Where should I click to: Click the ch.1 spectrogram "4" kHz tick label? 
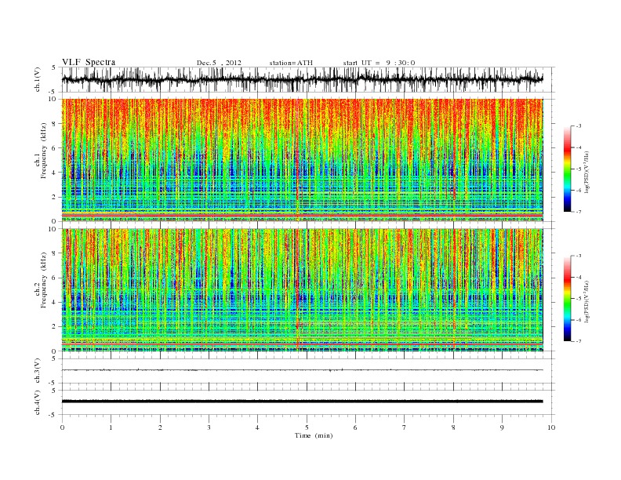pyautogui.click(x=54, y=173)
